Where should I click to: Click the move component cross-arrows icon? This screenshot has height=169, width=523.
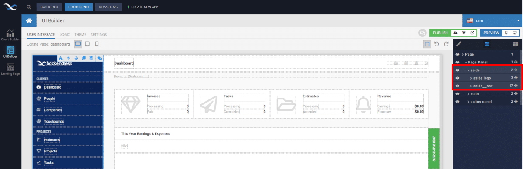click(x=76, y=58)
